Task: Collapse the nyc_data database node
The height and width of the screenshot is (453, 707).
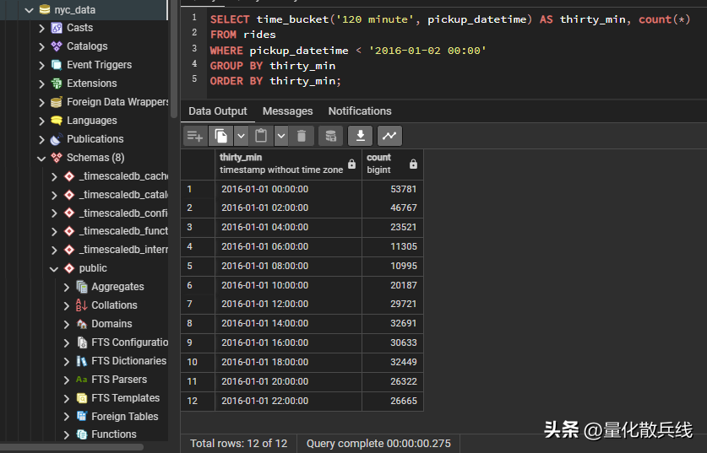Action: 30,10
